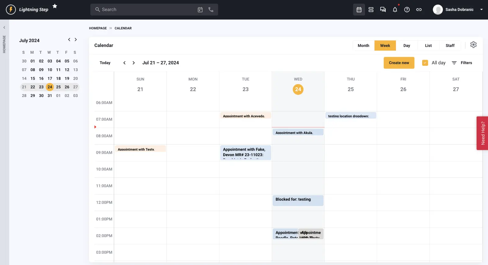Click Monday 22 column header
The width and height of the screenshot is (488, 265).
click(193, 85)
